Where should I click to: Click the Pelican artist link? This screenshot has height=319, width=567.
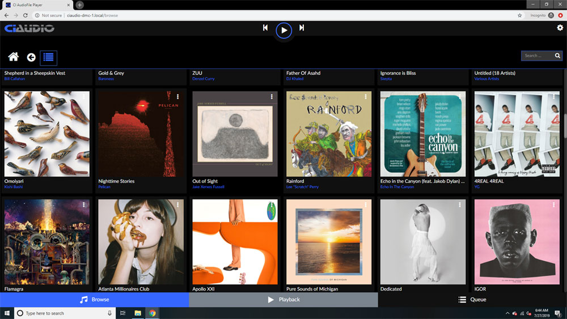104,187
